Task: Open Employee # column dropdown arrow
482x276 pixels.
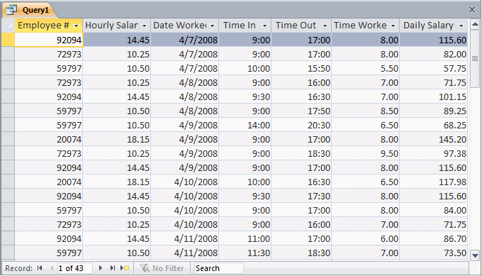Action: [x=77, y=26]
